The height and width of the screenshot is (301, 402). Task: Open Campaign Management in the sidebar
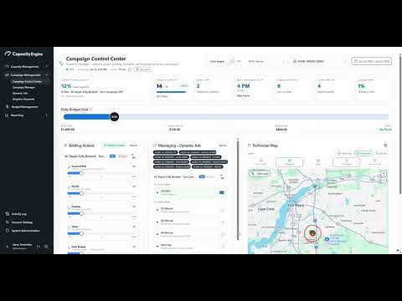(x=25, y=75)
